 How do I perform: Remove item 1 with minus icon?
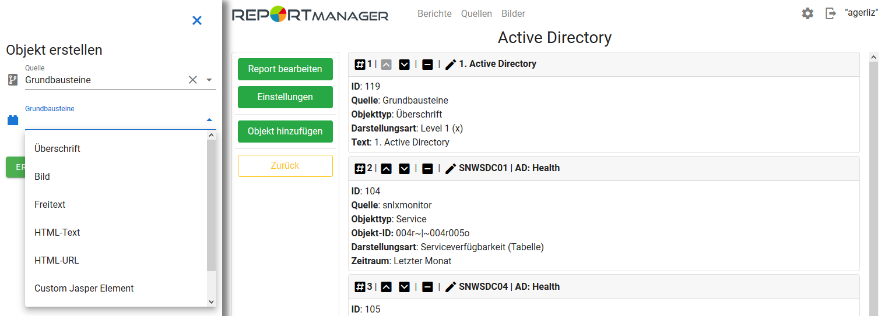(x=427, y=64)
